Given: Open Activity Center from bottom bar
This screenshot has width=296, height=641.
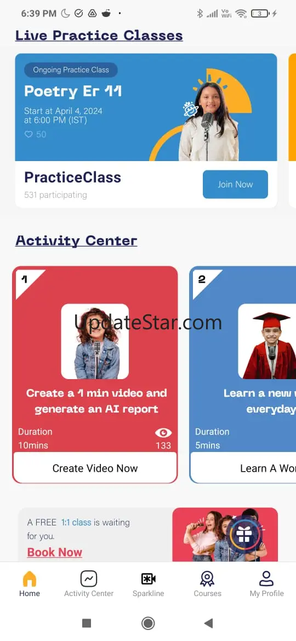Looking at the screenshot, I should click(89, 579).
